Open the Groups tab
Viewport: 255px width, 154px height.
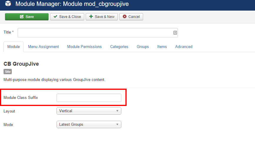pyautogui.click(x=143, y=47)
